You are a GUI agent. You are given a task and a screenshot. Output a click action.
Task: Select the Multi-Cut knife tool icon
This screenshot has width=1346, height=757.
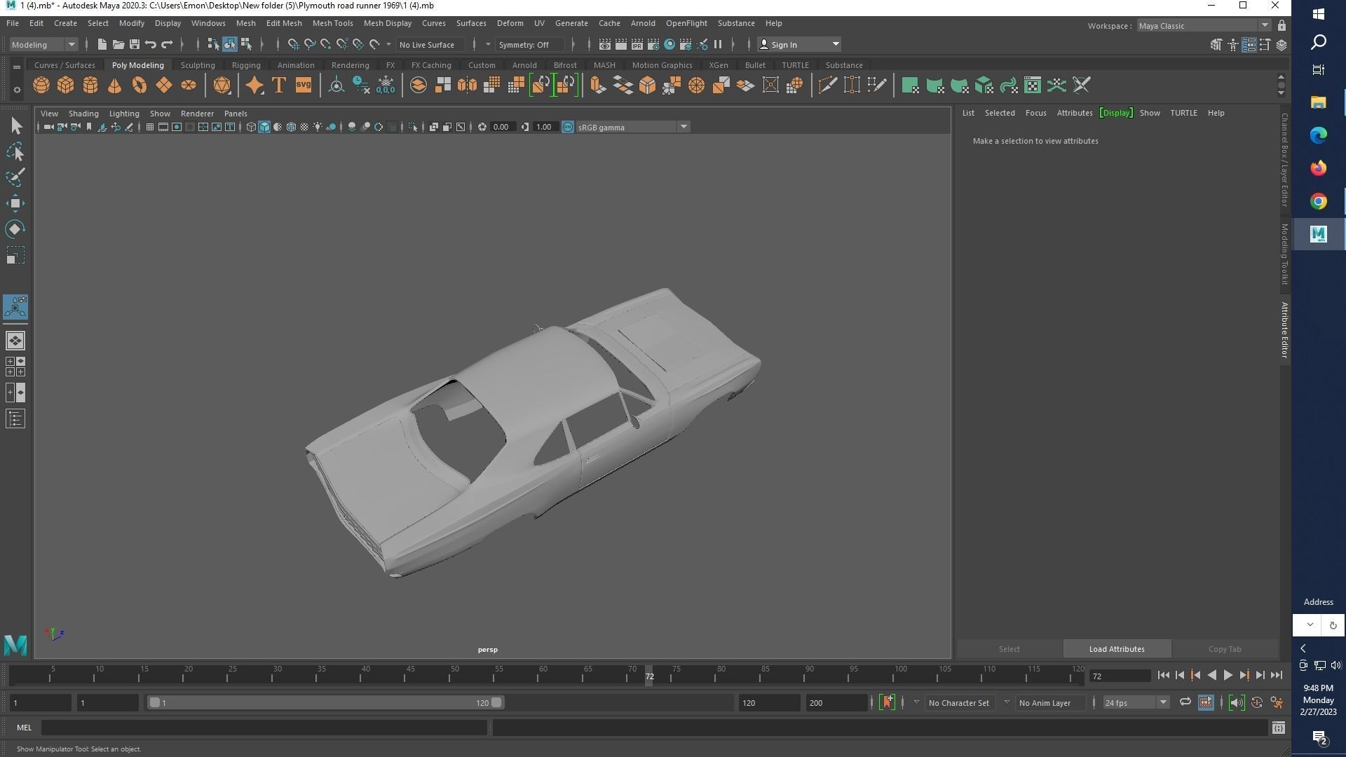[827, 86]
